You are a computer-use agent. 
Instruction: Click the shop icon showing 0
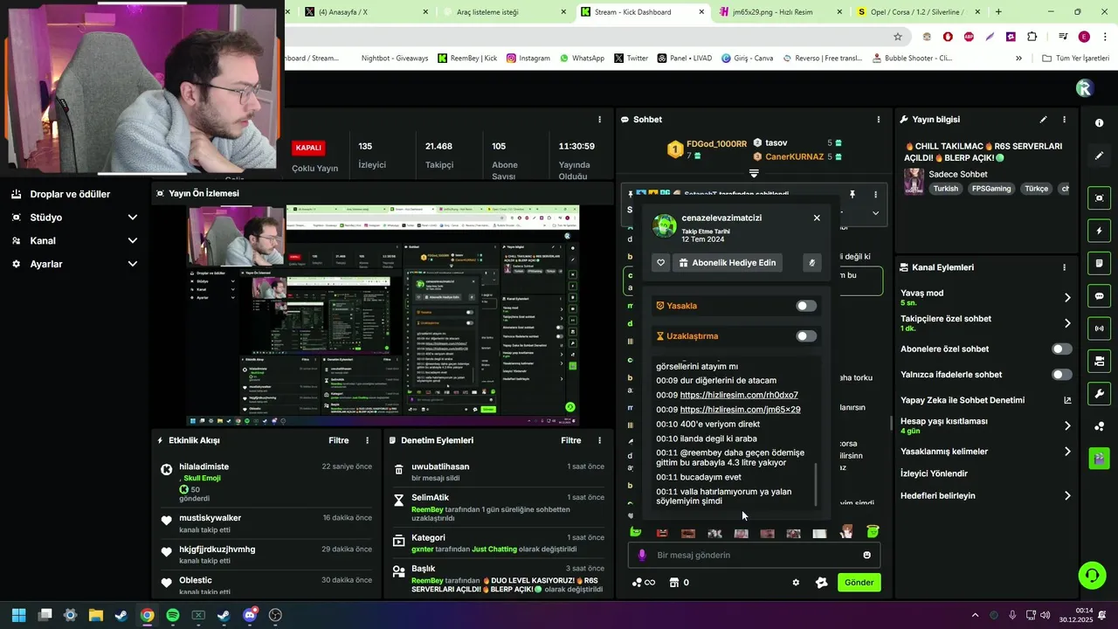(680, 583)
